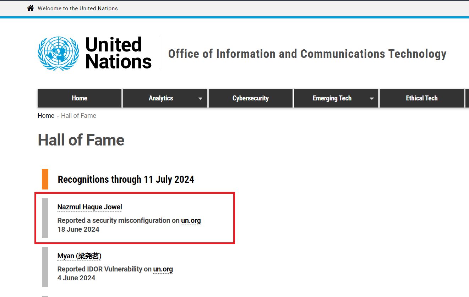This screenshot has width=469, height=297.
Task: Click the highlighted Nazmul Haque Jowel entry box
Action: (x=135, y=218)
